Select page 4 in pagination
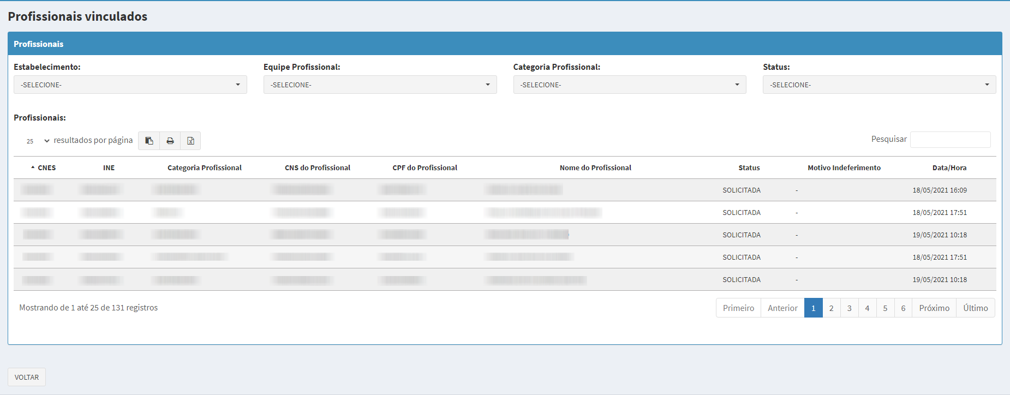This screenshot has width=1010, height=395. coord(867,308)
